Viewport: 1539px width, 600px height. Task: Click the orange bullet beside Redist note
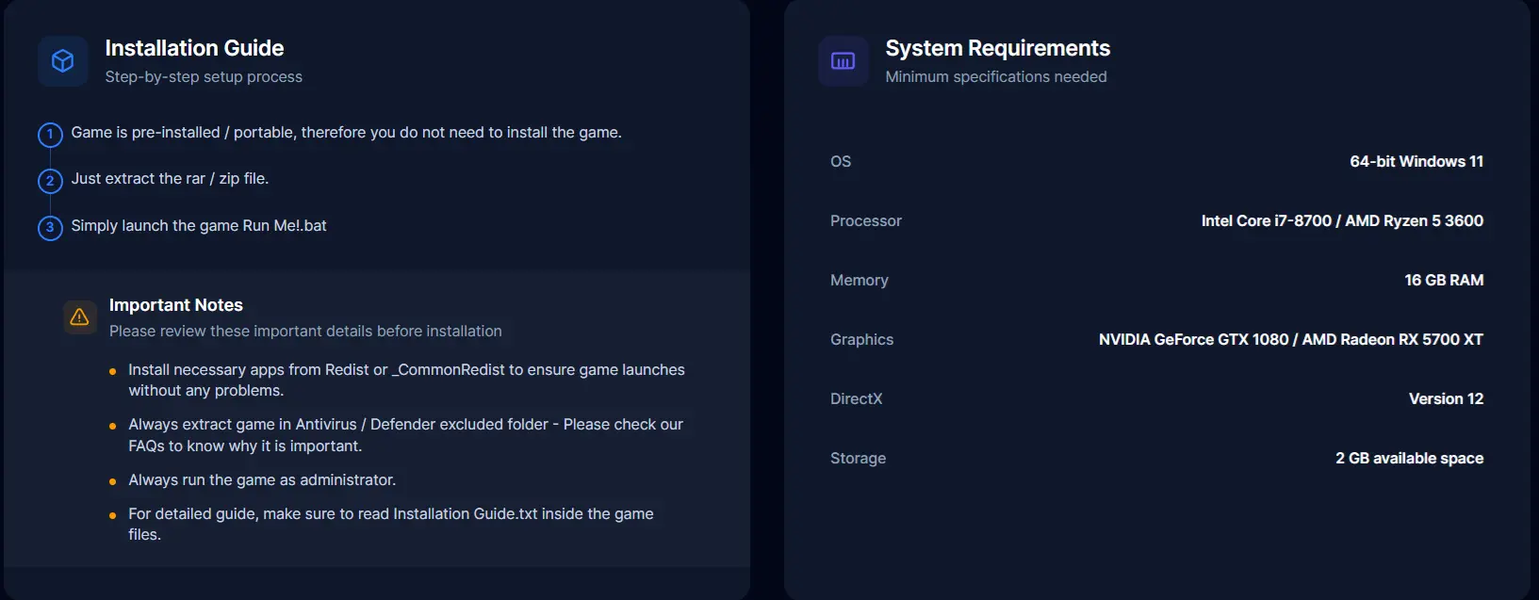coord(113,371)
